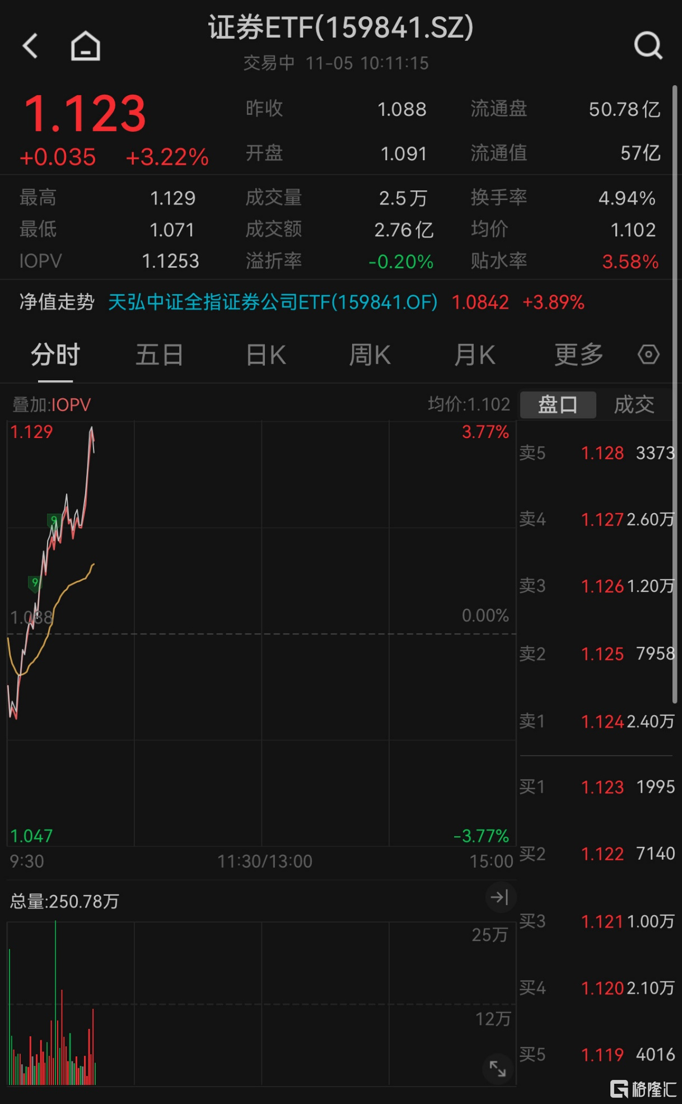
Task: Select 卖2 price 1.125 row
Action: 597,654
